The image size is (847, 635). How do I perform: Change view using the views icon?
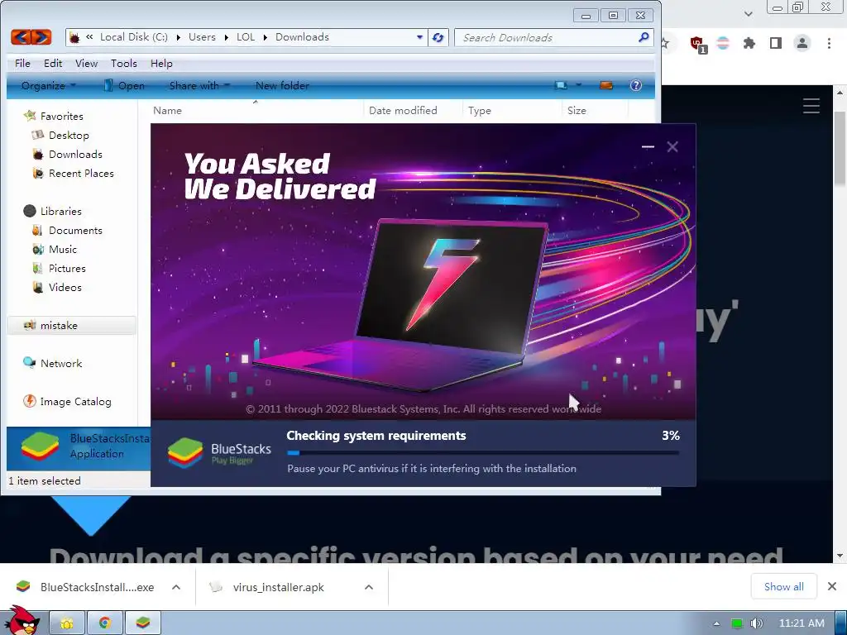[x=562, y=85]
